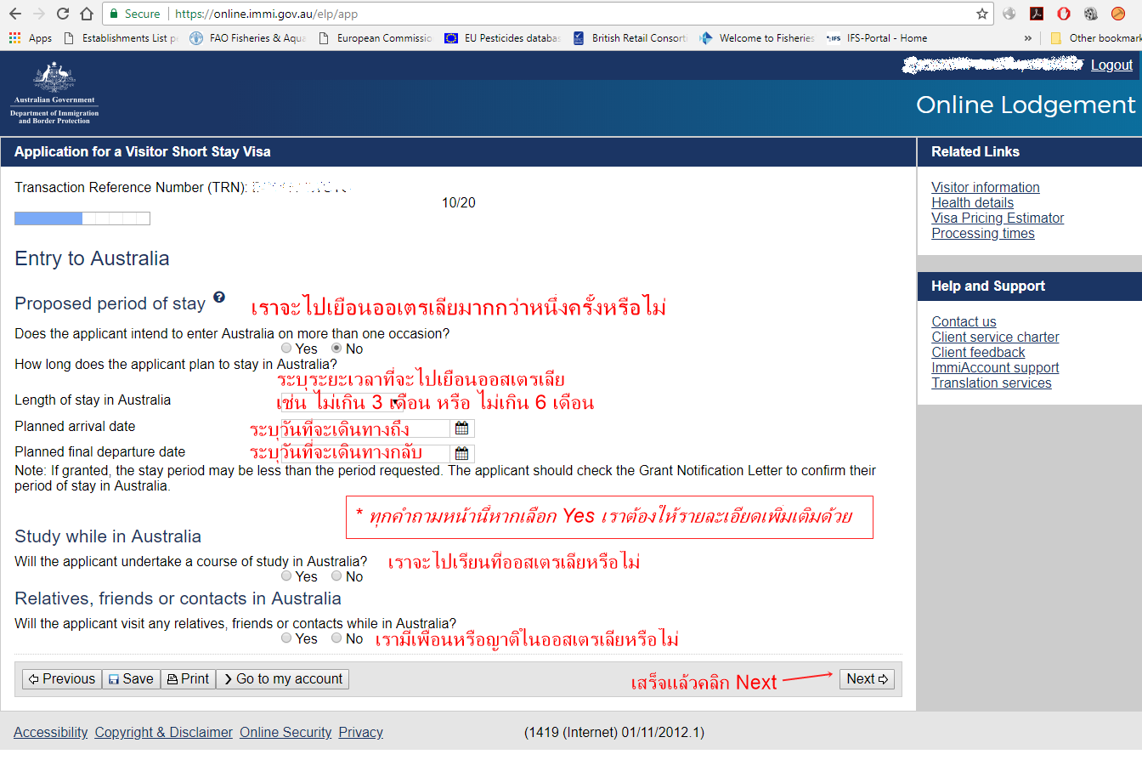
Task: Reload the page with the browser refresh icon
Action: (x=62, y=14)
